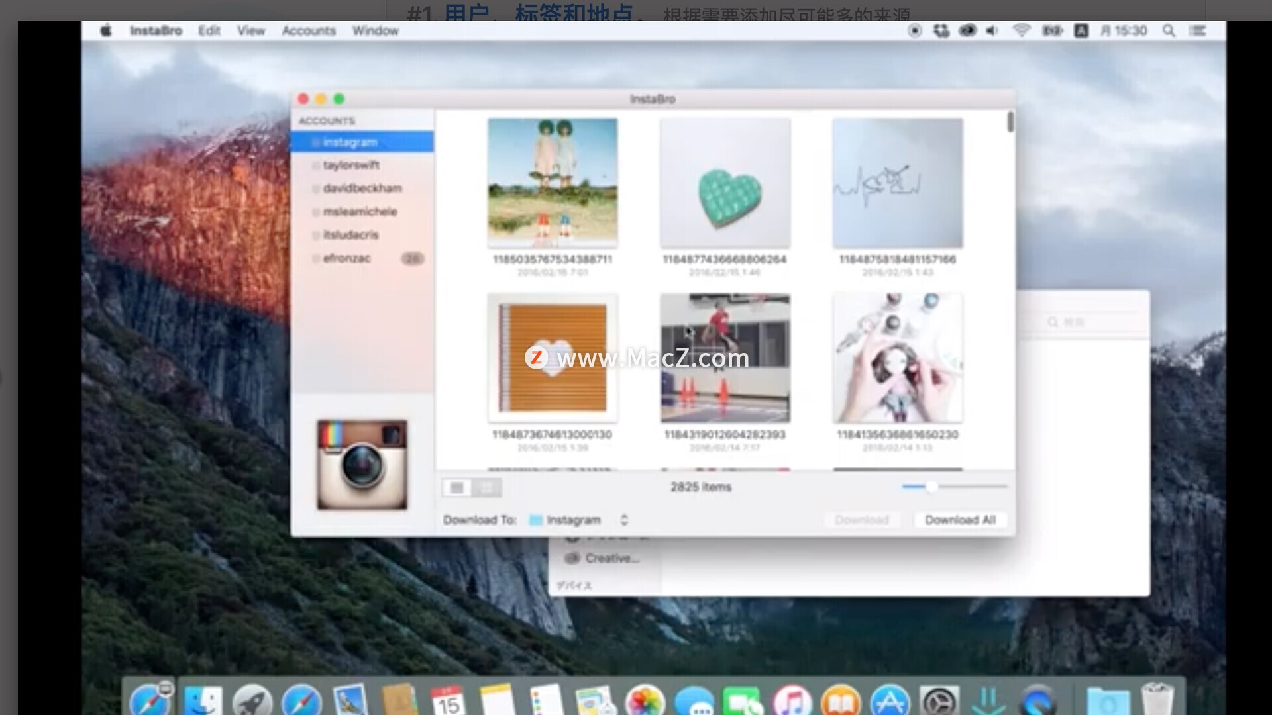Image resolution: width=1272 pixels, height=715 pixels.
Task: Open iBooks from the Dock
Action: 841,702
